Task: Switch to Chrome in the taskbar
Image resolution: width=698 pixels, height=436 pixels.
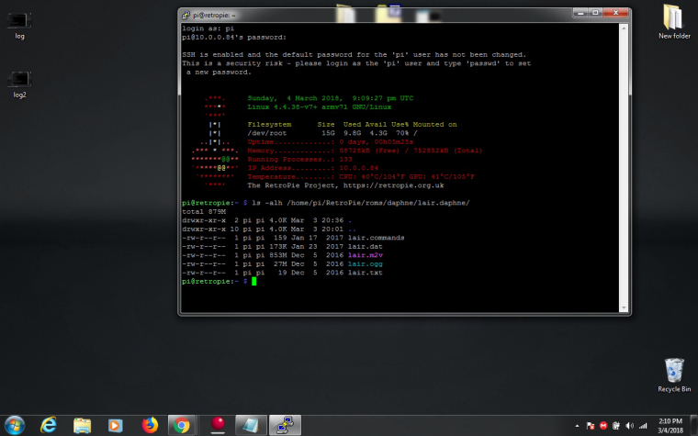Action: point(182,425)
